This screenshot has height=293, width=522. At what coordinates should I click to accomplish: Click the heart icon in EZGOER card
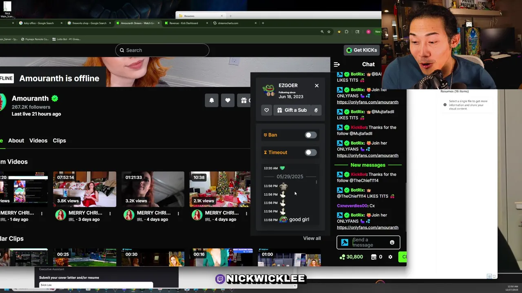click(x=266, y=110)
